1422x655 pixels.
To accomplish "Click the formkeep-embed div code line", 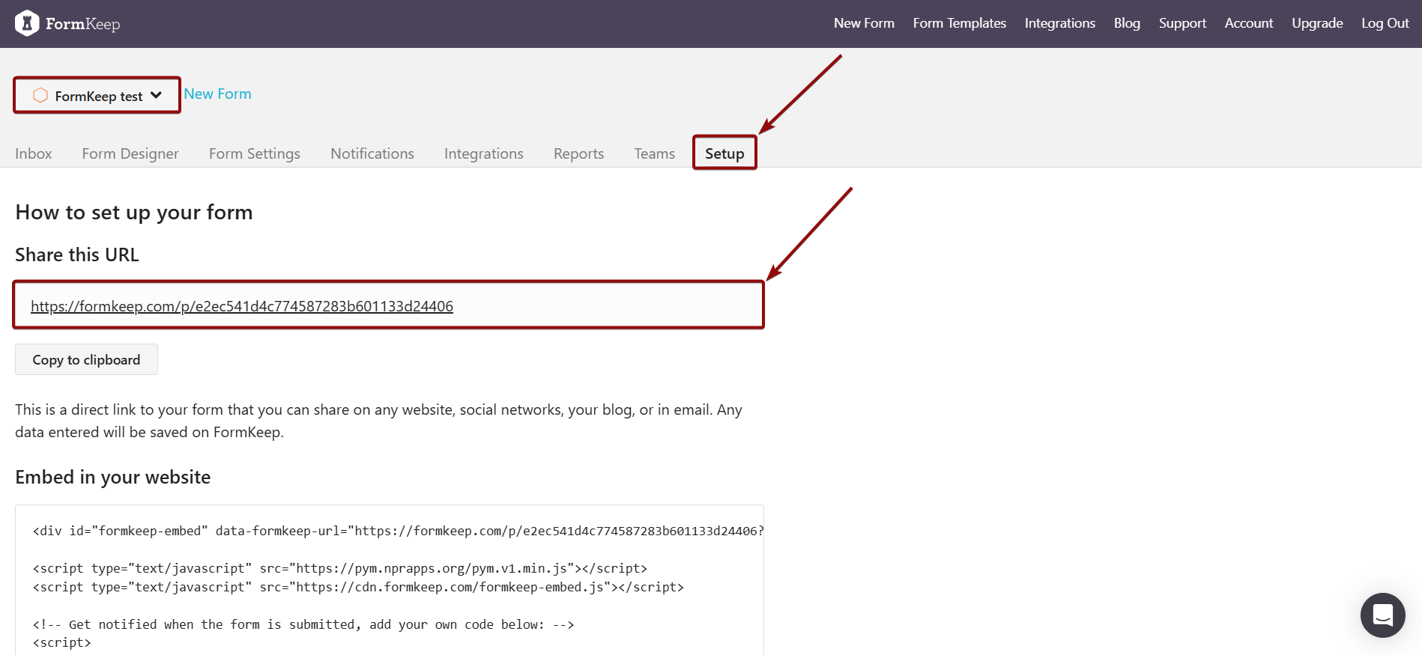I will click(398, 531).
